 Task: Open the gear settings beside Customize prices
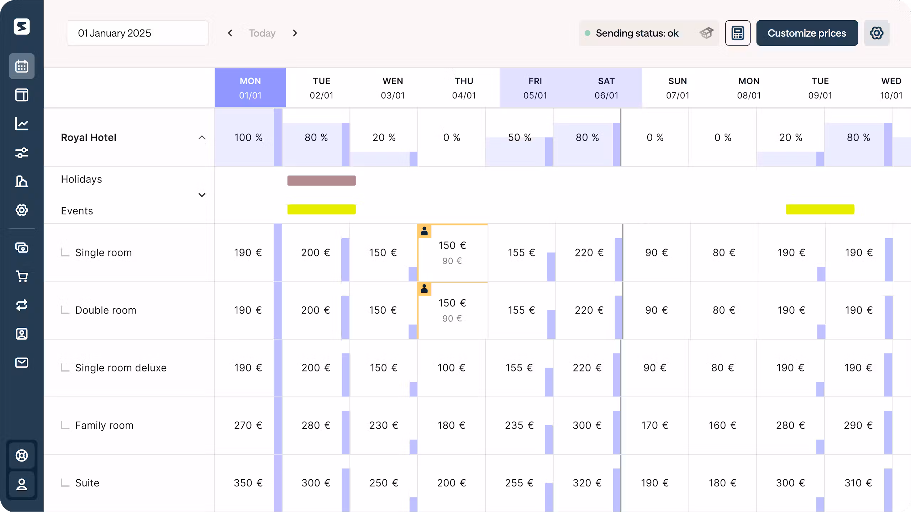pyautogui.click(x=877, y=33)
